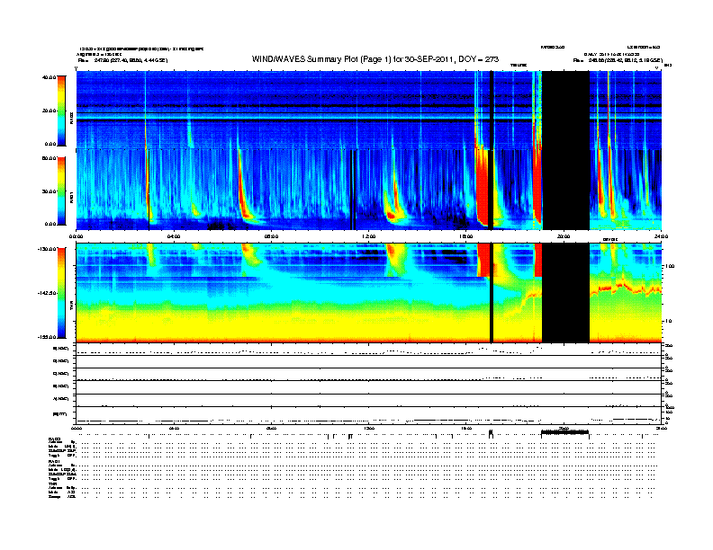Screen dimensions: 713x550
Task: Click the TNR heading in the bottom status table
Action: click(52, 484)
